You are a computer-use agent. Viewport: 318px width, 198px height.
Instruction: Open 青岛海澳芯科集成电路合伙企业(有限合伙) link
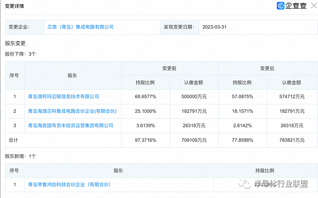point(72,111)
